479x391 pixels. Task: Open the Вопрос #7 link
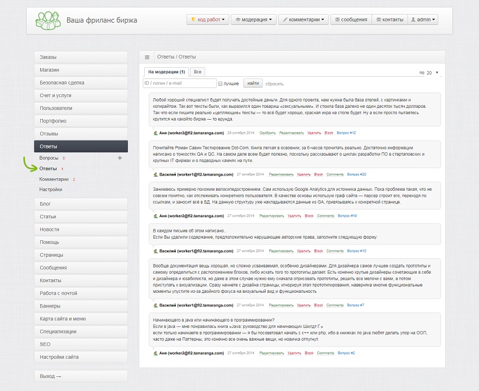[x=356, y=305]
